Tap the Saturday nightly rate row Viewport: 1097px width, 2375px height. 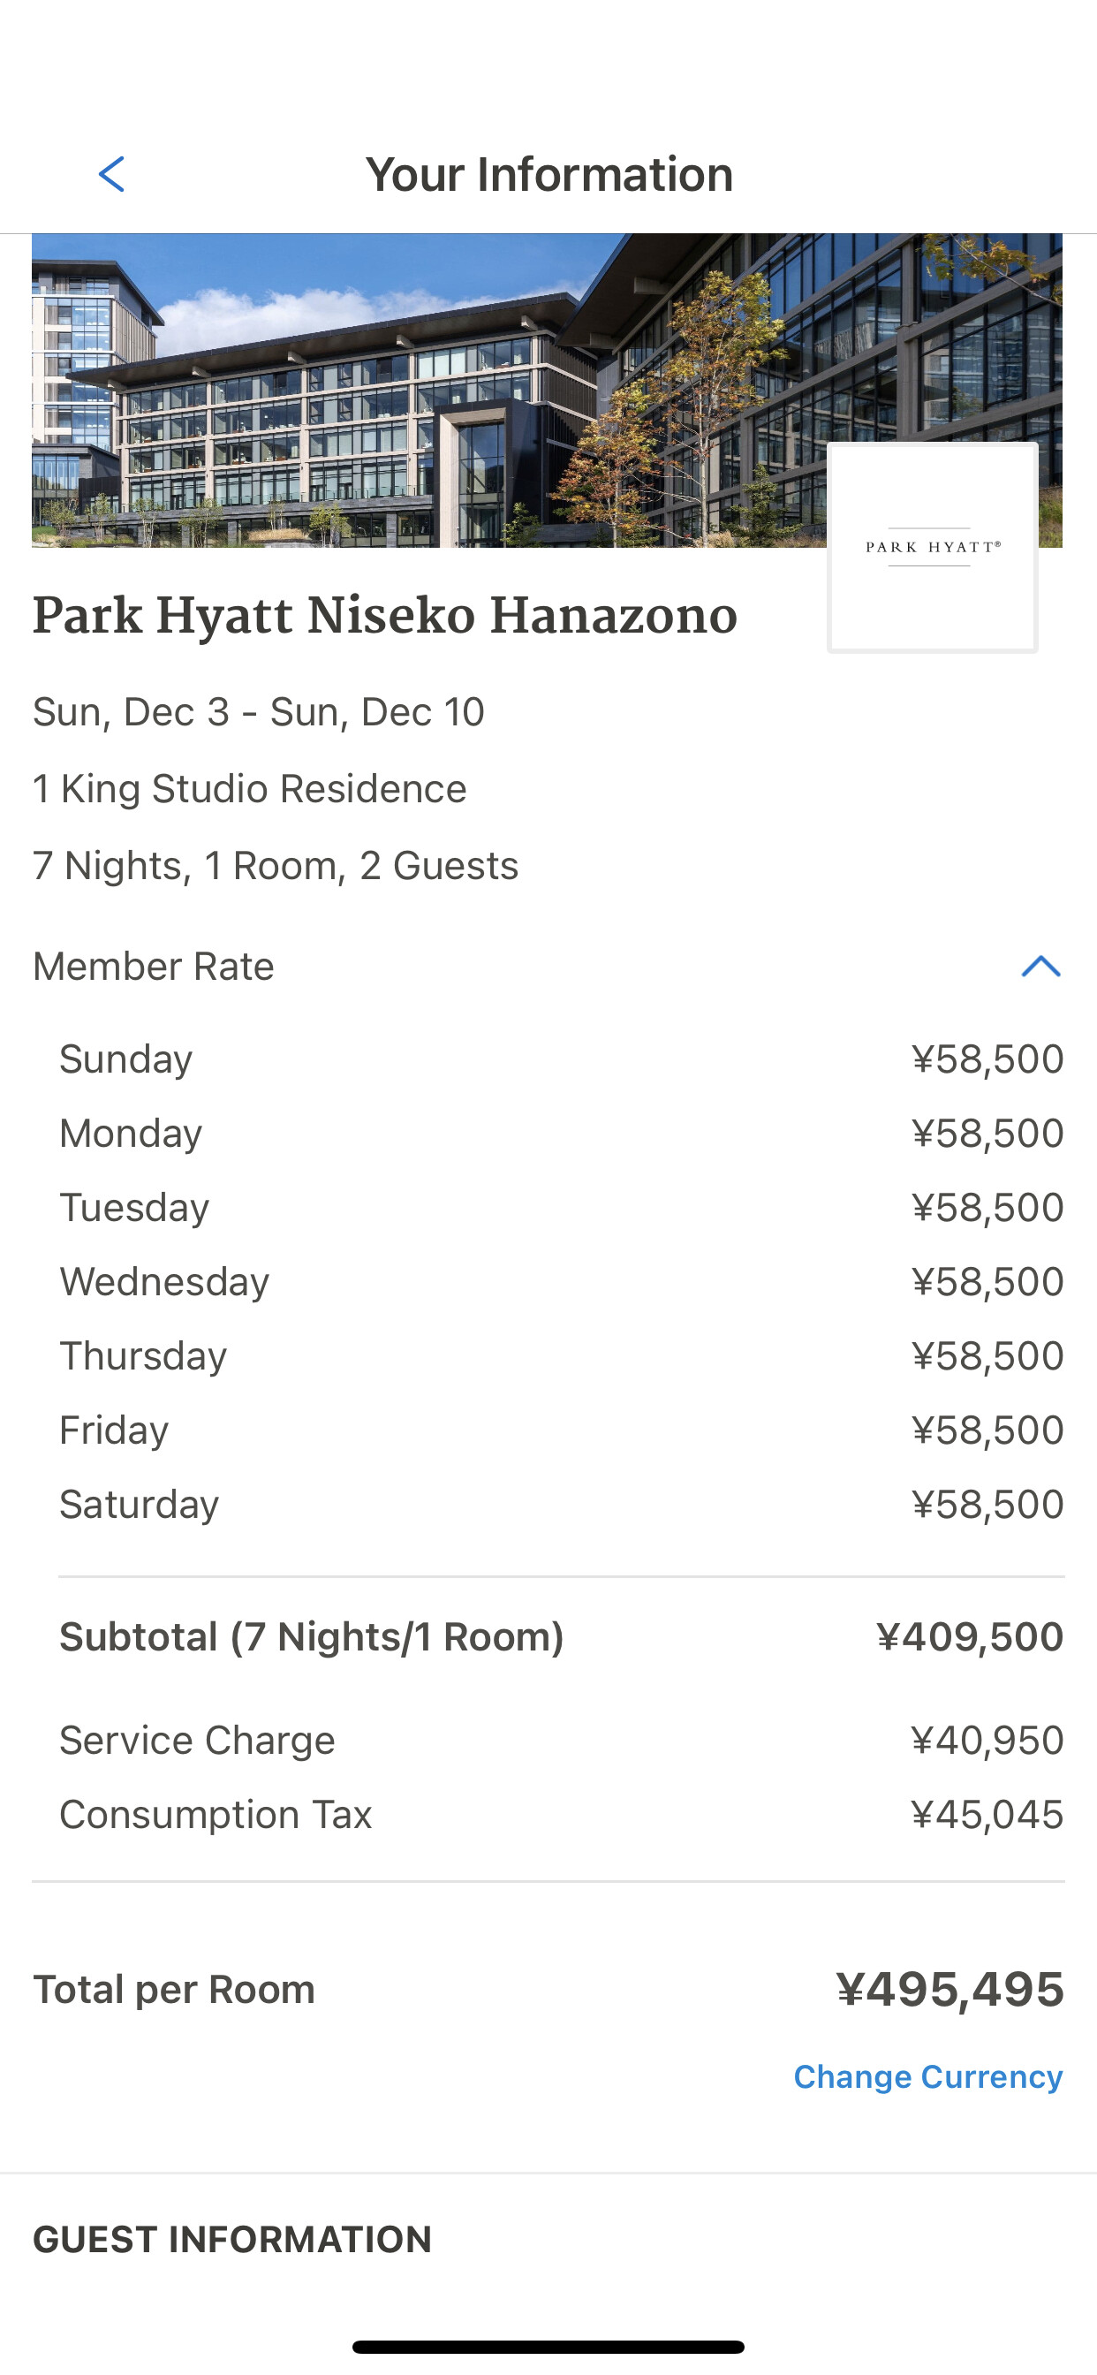(x=561, y=1504)
